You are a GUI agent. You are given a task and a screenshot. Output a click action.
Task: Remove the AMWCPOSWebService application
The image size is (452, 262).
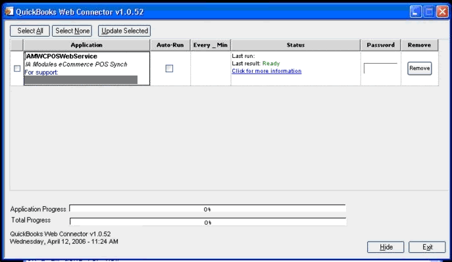pyautogui.click(x=419, y=68)
